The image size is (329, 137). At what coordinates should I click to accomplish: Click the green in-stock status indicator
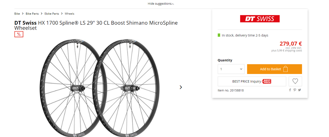coord(219,35)
